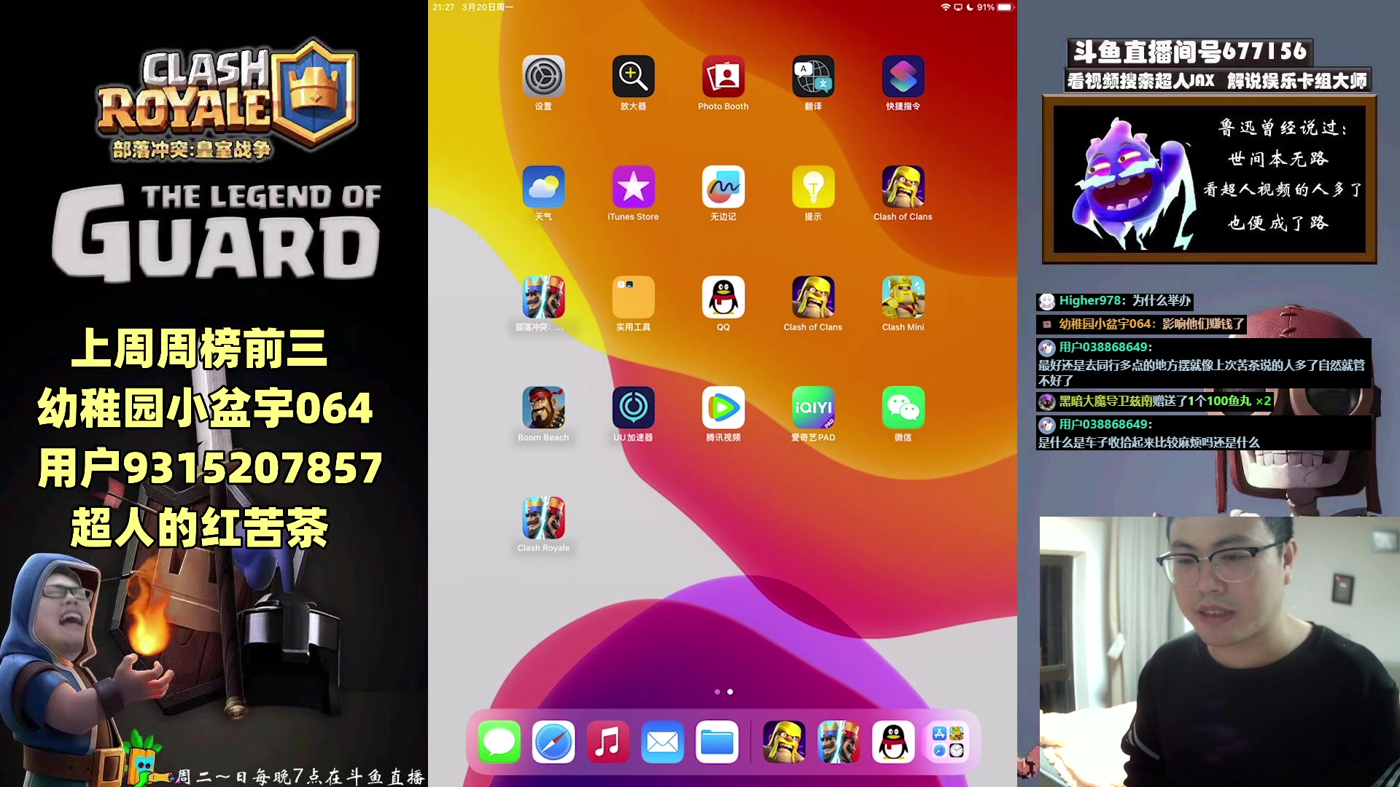Open UU加速器 app

point(633,407)
